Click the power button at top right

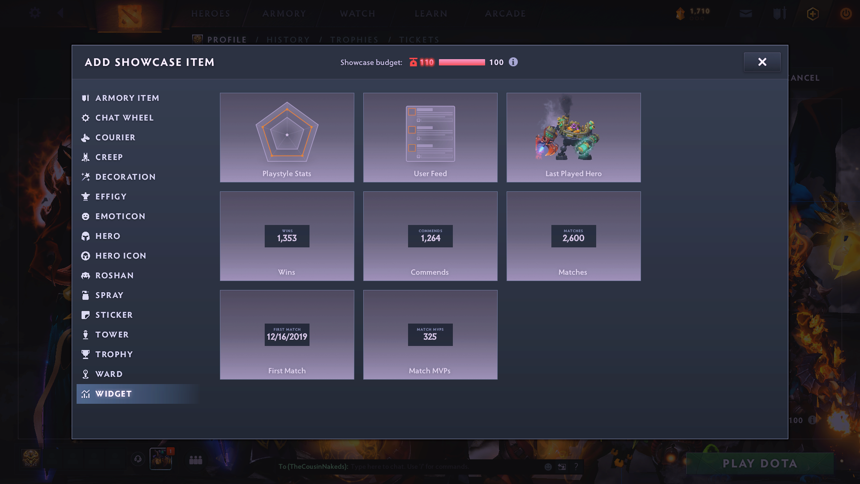(x=846, y=13)
